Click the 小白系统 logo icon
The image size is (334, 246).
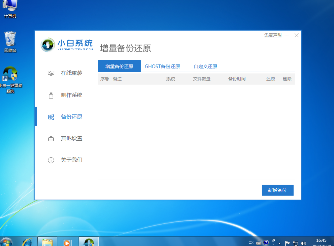tap(48, 45)
